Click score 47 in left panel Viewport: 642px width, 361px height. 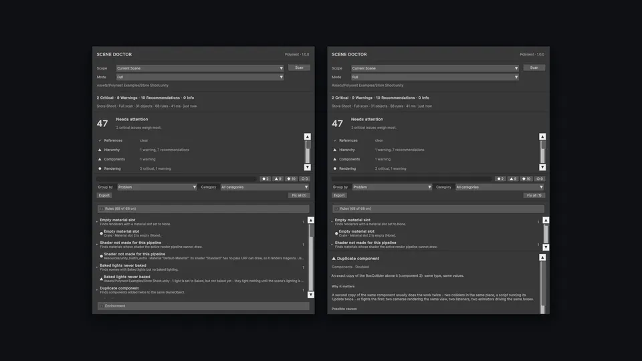102,124
